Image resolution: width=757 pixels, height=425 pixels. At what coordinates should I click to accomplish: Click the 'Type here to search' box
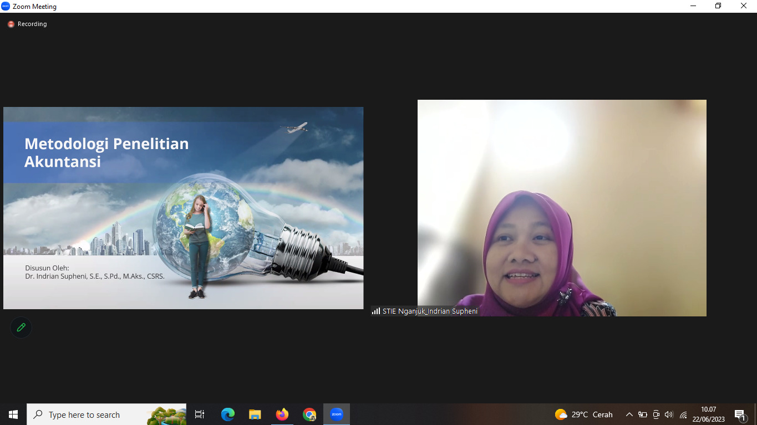[x=89, y=414]
